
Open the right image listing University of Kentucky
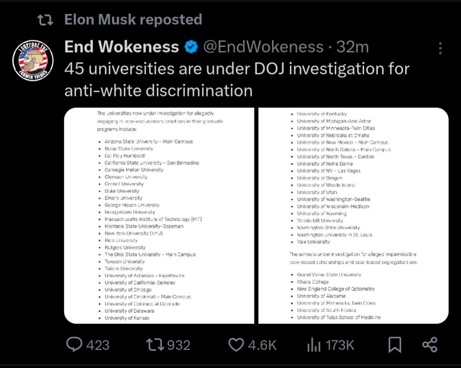pyautogui.click(x=353, y=216)
